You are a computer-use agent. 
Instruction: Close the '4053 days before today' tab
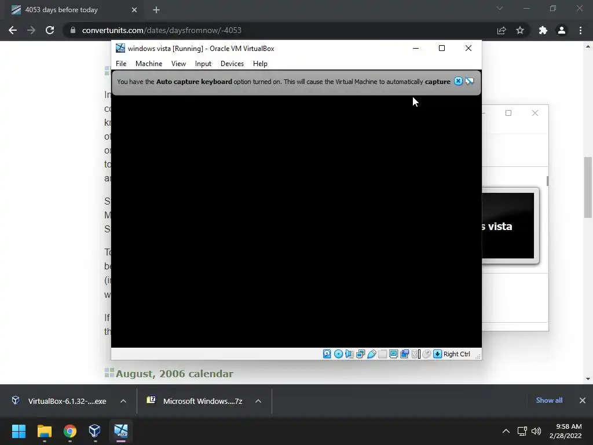tap(134, 10)
